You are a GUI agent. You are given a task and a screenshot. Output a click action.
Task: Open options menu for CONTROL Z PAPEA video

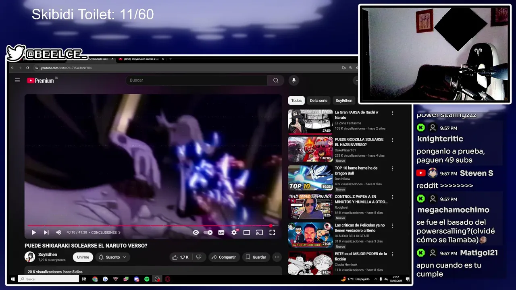392,197
